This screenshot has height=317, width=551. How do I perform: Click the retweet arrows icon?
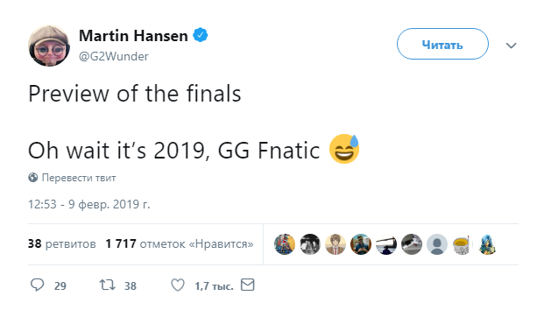[x=107, y=285]
